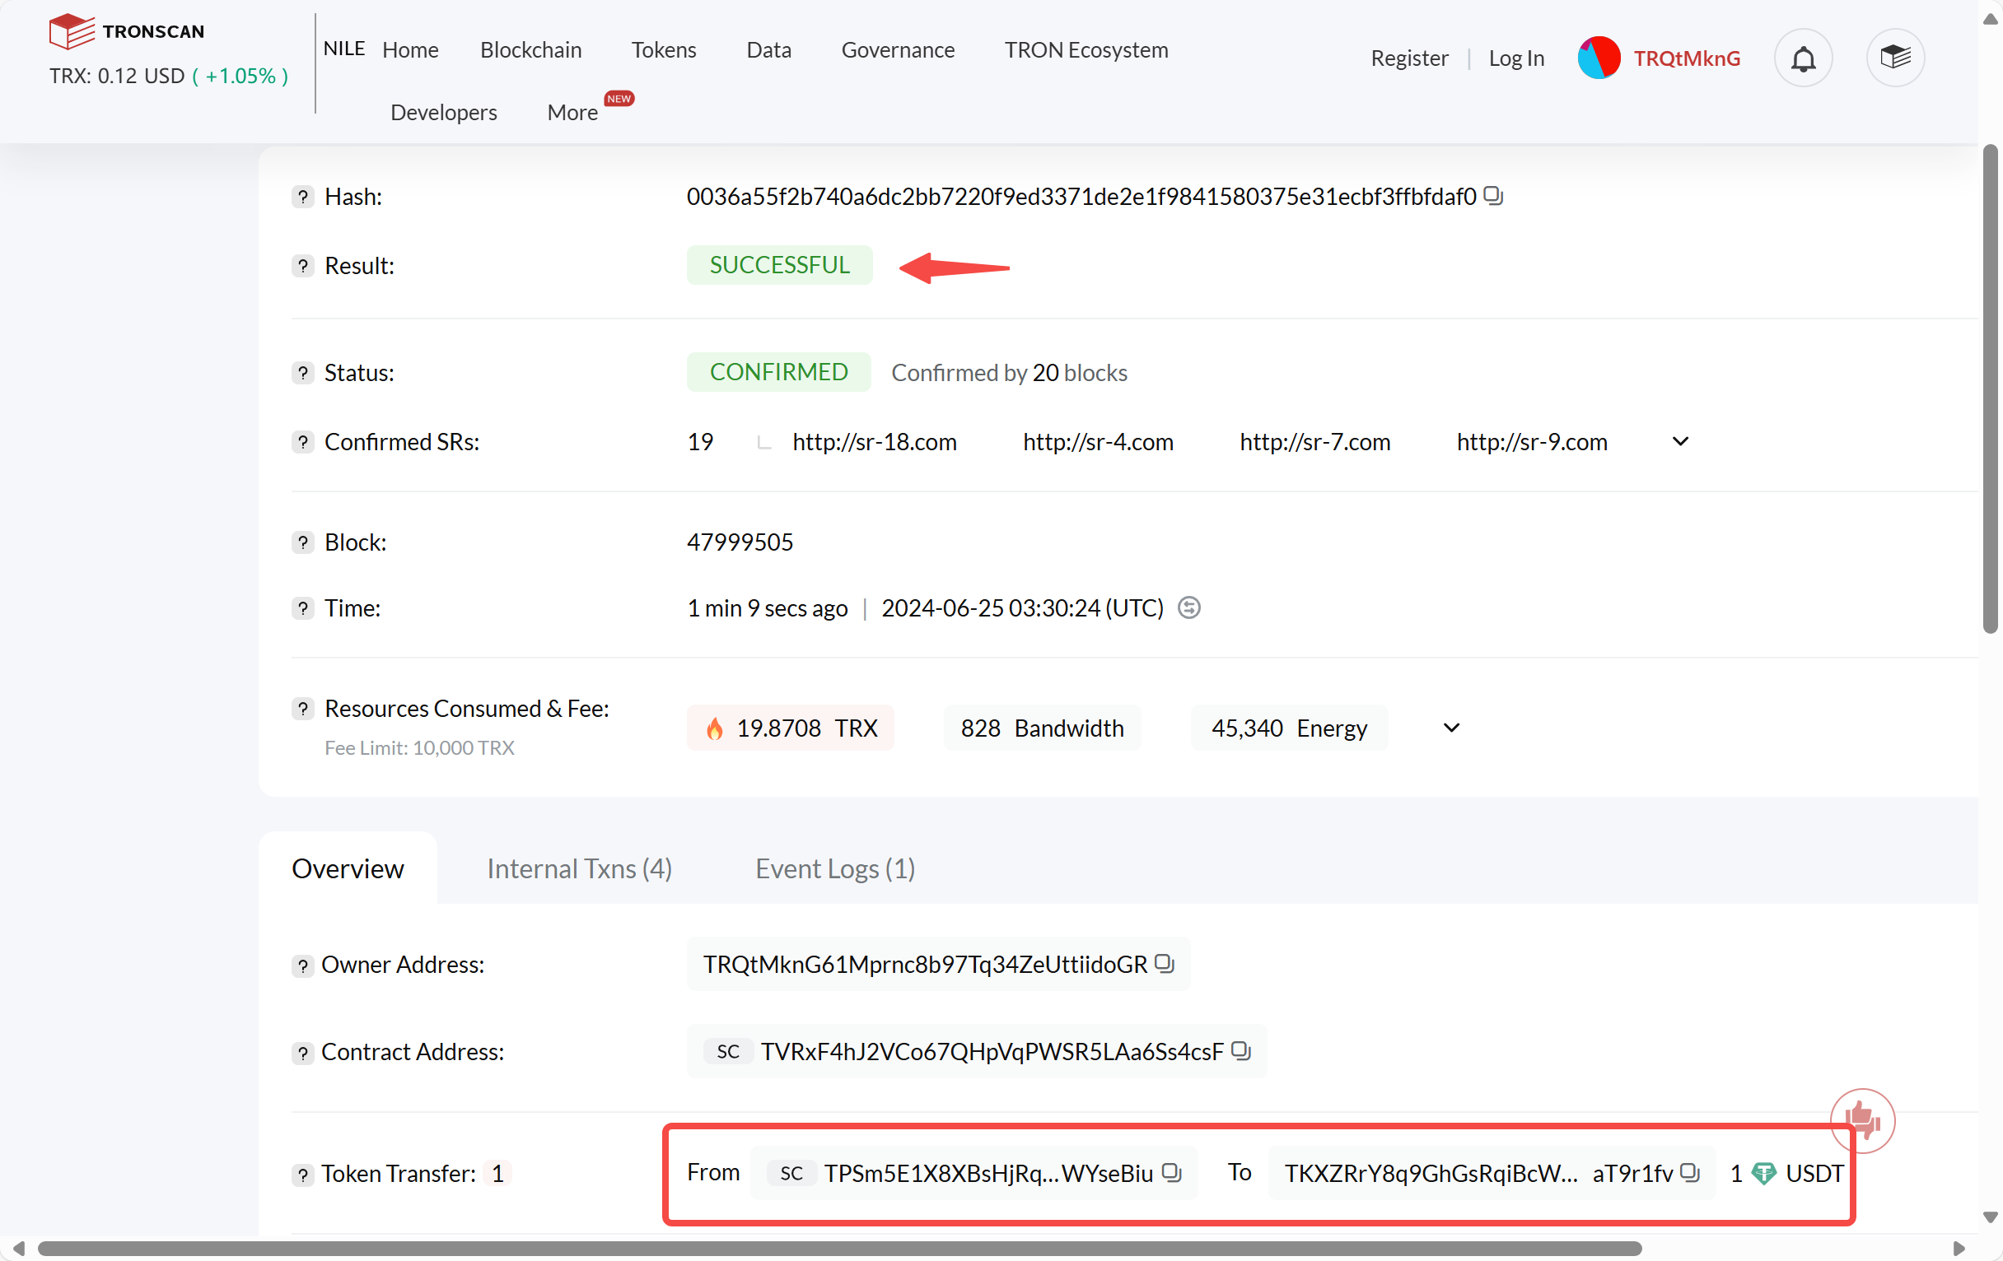Image resolution: width=2003 pixels, height=1261 pixels.
Task: Open To address TKXZRrY8q9GhGsRqiBcW...aT9r1fv
Action: [x=1478, y=1173]
